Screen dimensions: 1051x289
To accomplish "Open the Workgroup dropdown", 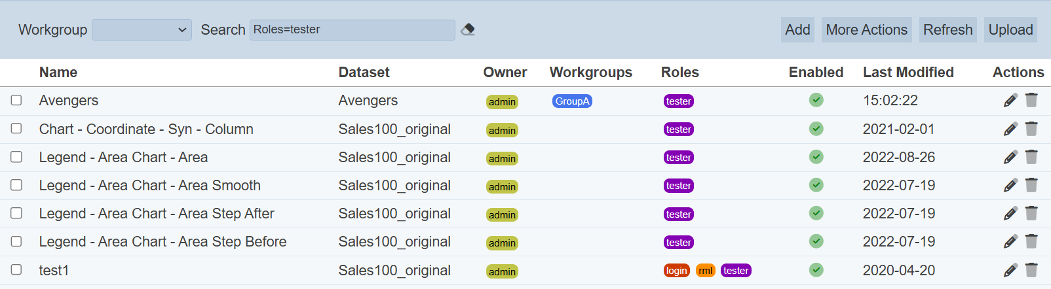I will coord(142,29).
